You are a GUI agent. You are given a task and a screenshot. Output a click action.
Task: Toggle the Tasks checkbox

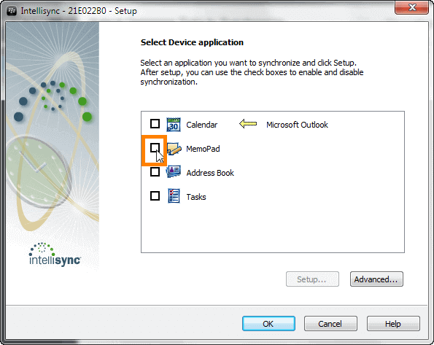point(155,195)
